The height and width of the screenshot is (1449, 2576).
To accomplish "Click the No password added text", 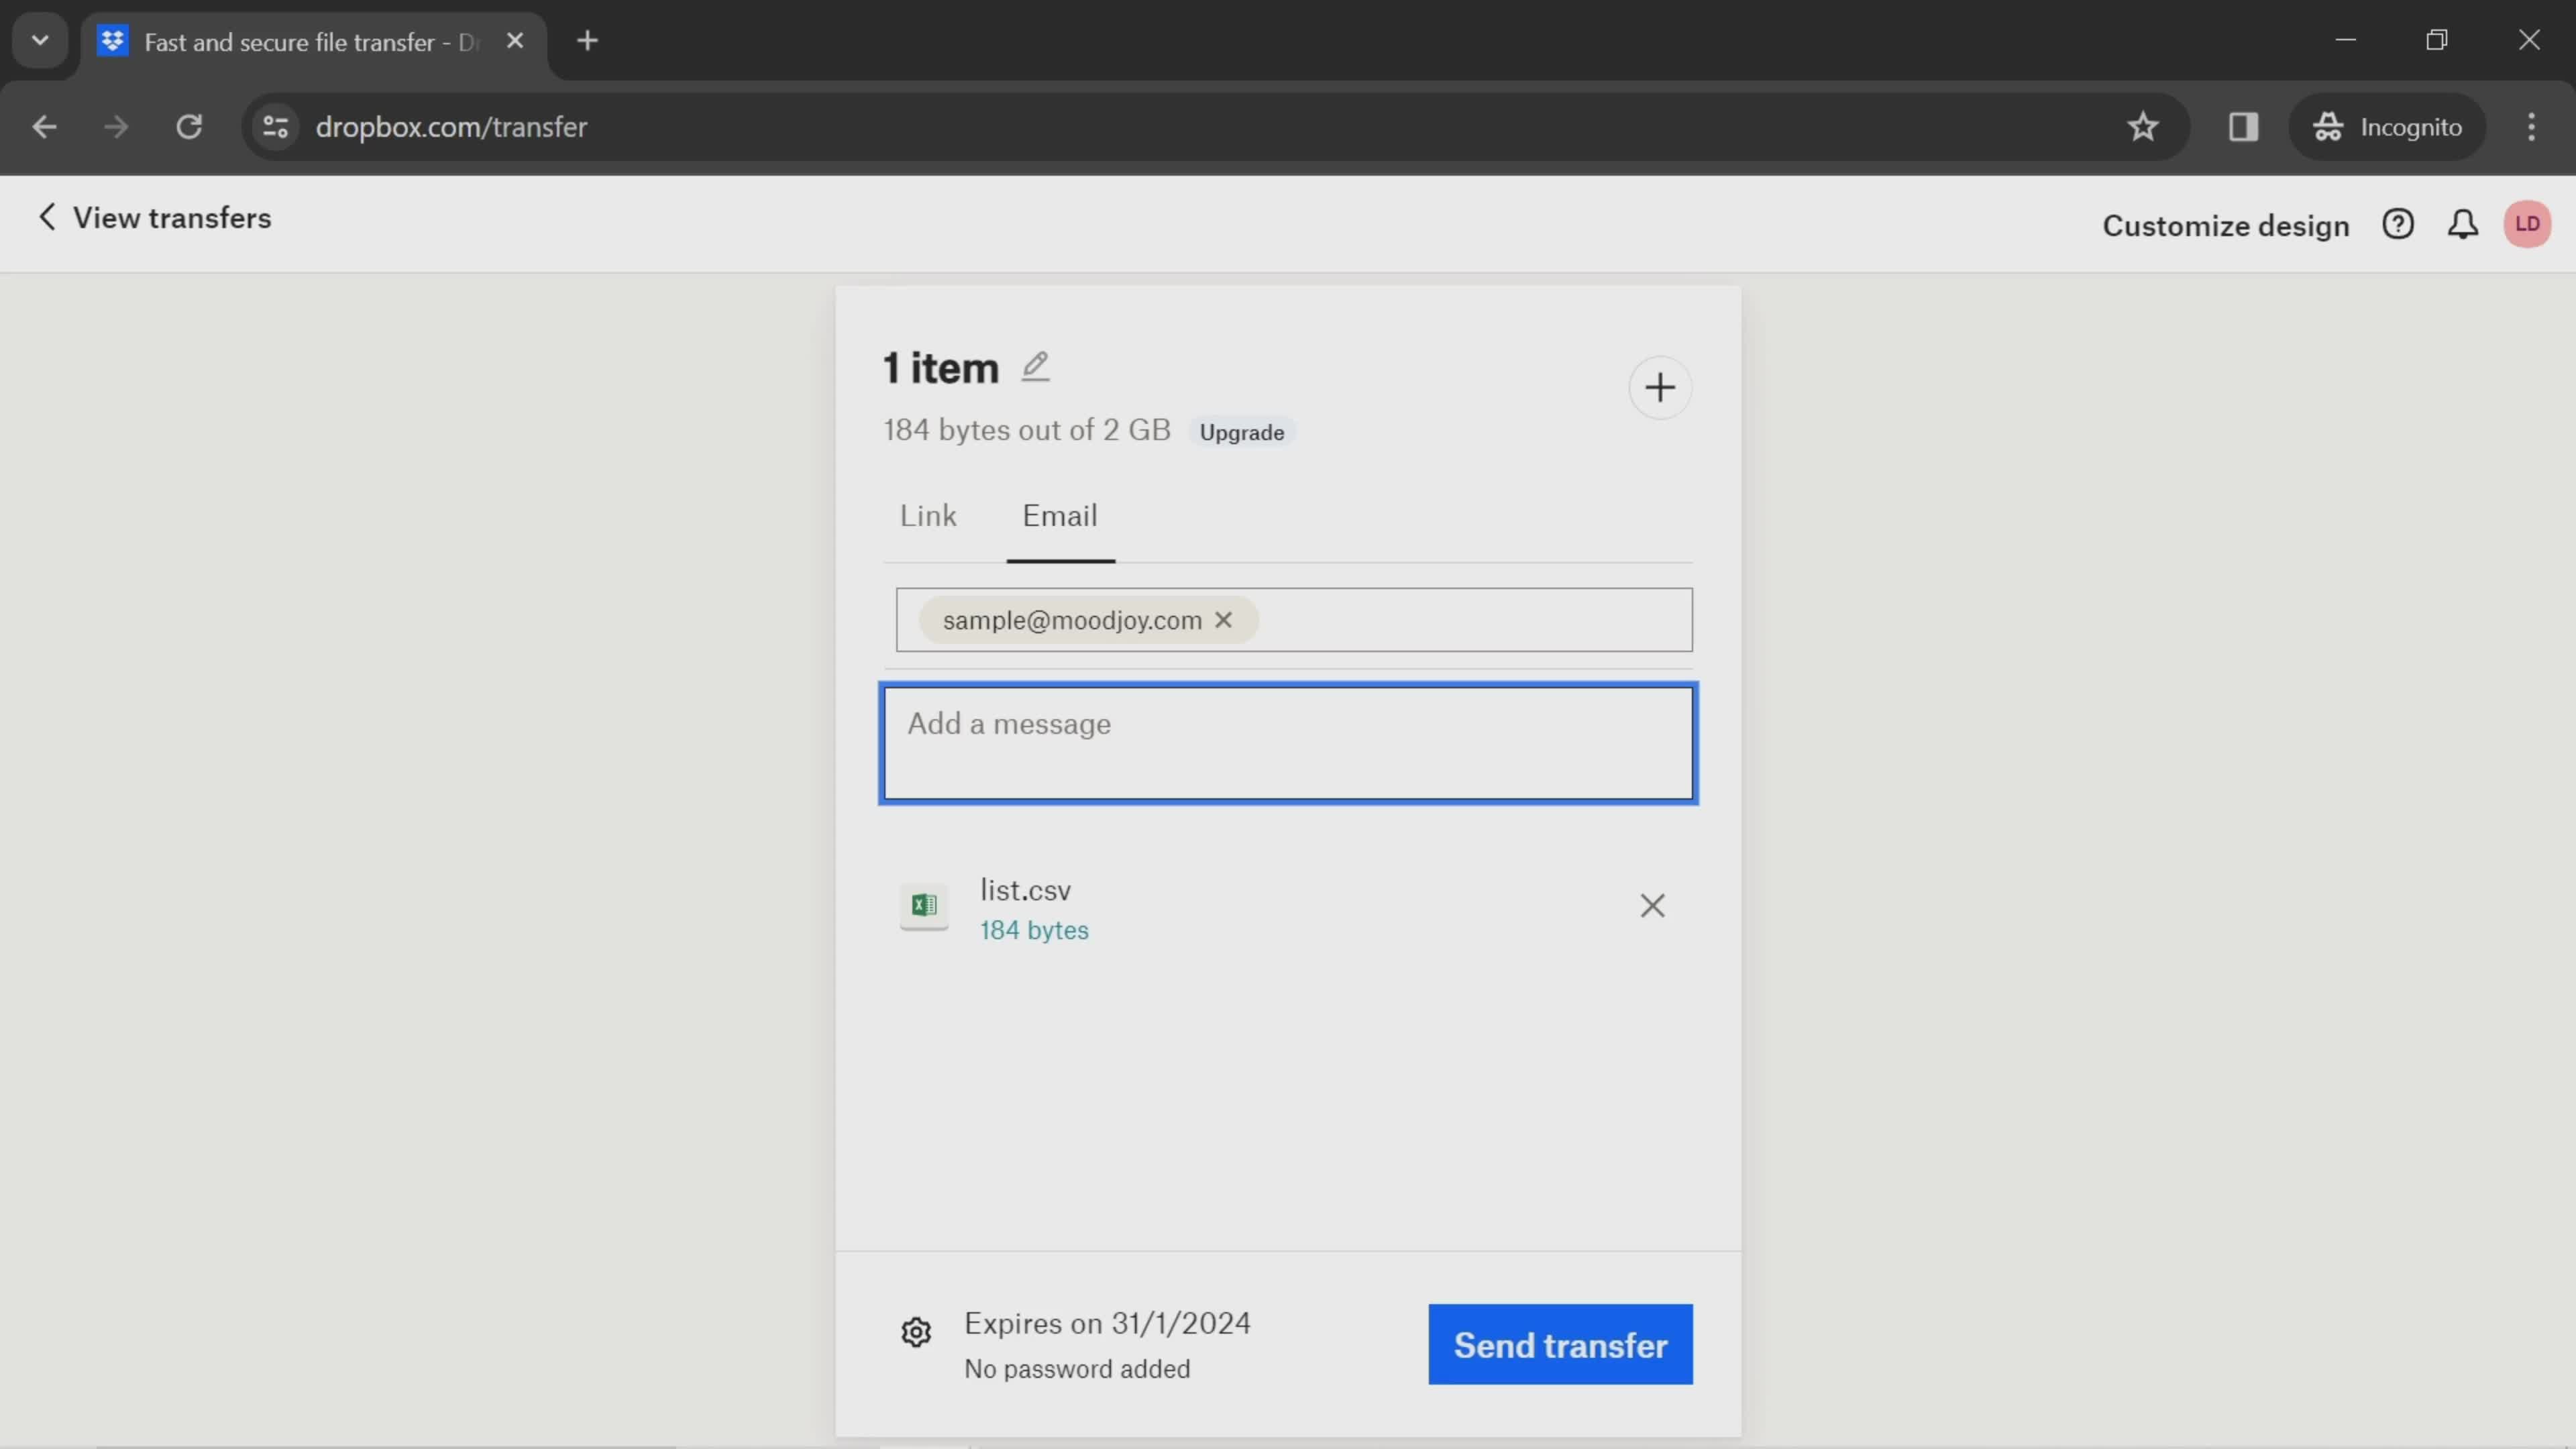I will (x=1077, y=1369).
